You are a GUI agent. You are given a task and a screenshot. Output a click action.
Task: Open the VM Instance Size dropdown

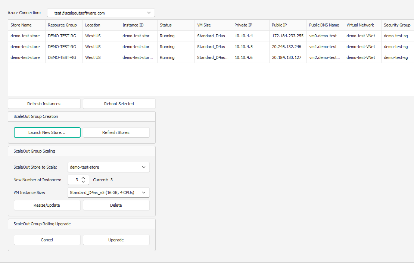coord(109,192)
